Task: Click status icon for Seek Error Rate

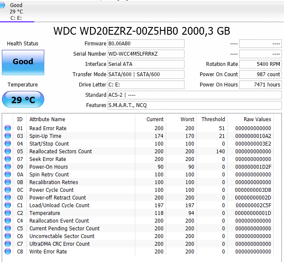Action: point(8,159)
